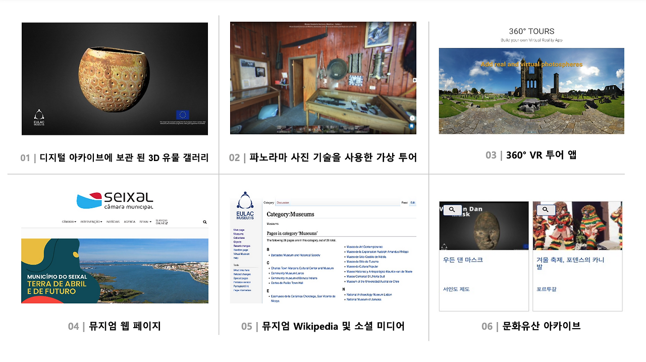The height and width of the screenshot is (362, 646).
Task: Open the Museums sidebar link
Action: tap(238, 234)
